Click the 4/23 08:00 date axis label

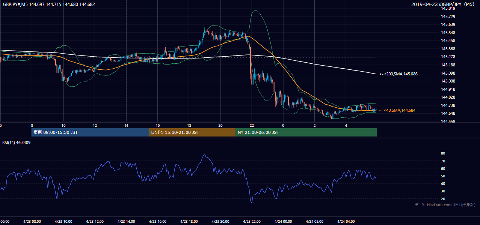pos(32,222)
